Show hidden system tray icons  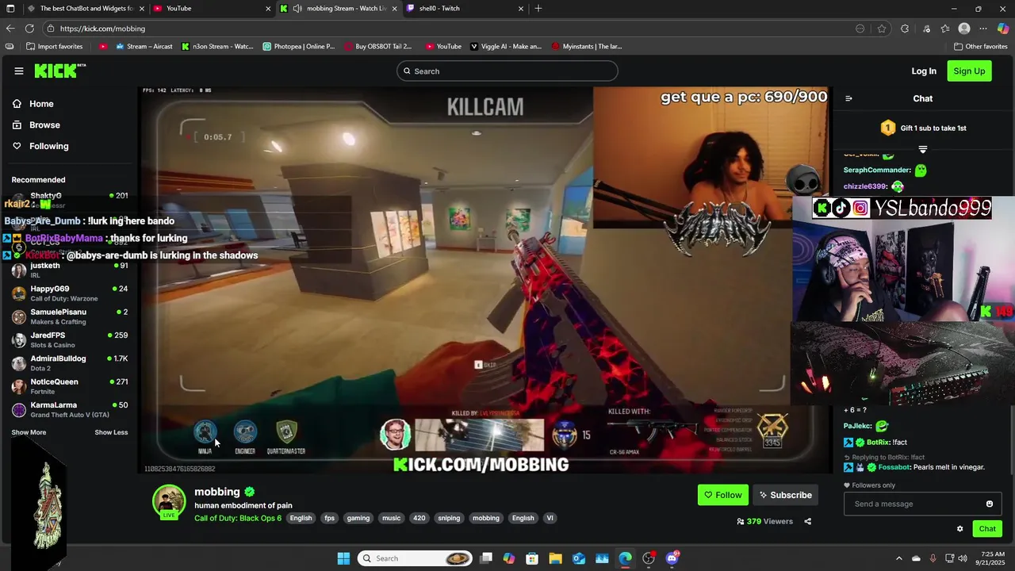898,558
